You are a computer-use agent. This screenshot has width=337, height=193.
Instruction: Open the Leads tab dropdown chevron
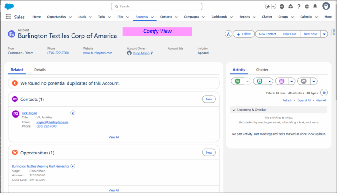pos(90,17)
